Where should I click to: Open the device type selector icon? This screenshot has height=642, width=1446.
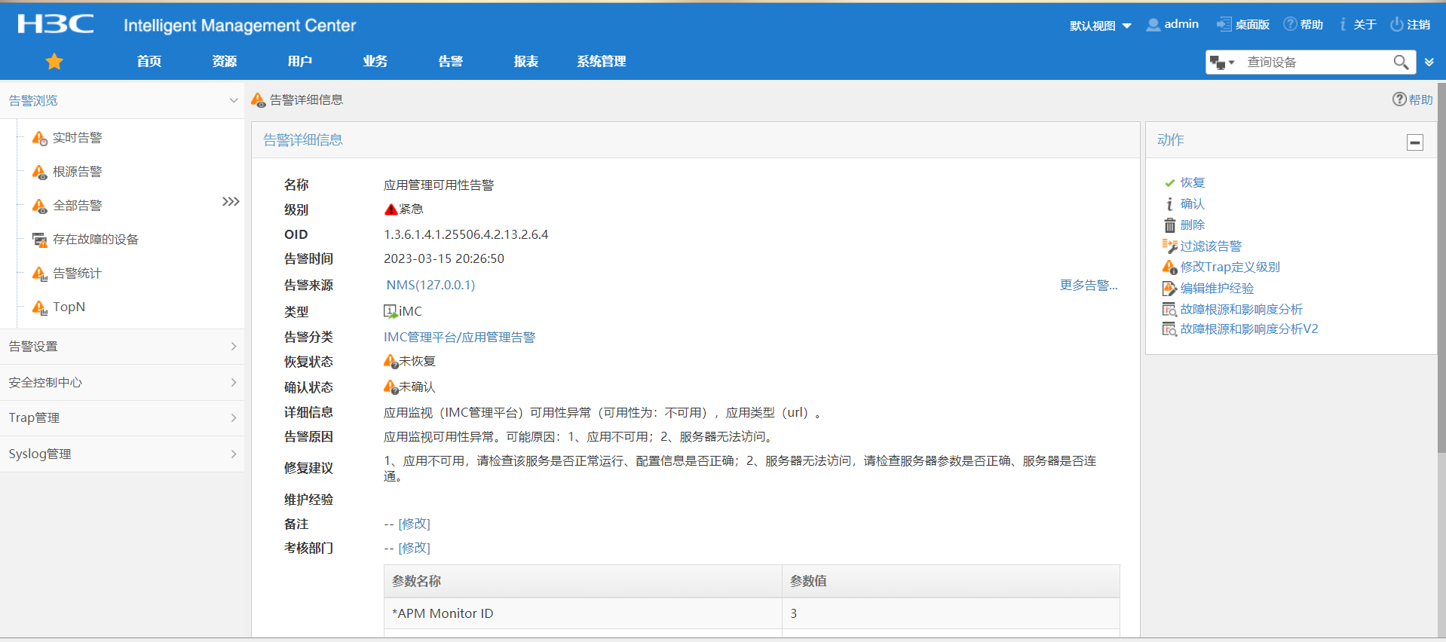tap(1221, 63)
